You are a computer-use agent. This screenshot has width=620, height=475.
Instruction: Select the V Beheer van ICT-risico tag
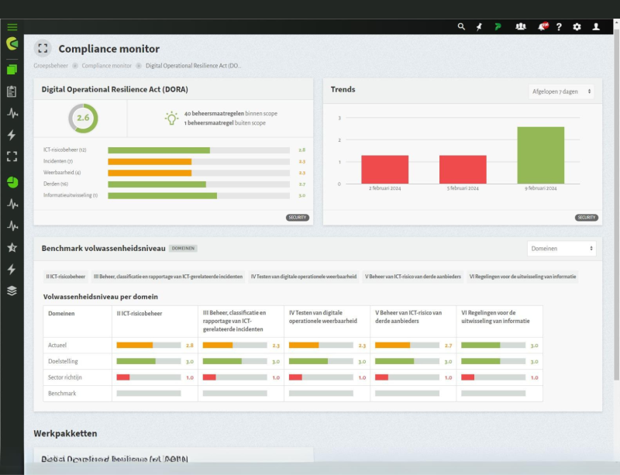click(413, 277)
